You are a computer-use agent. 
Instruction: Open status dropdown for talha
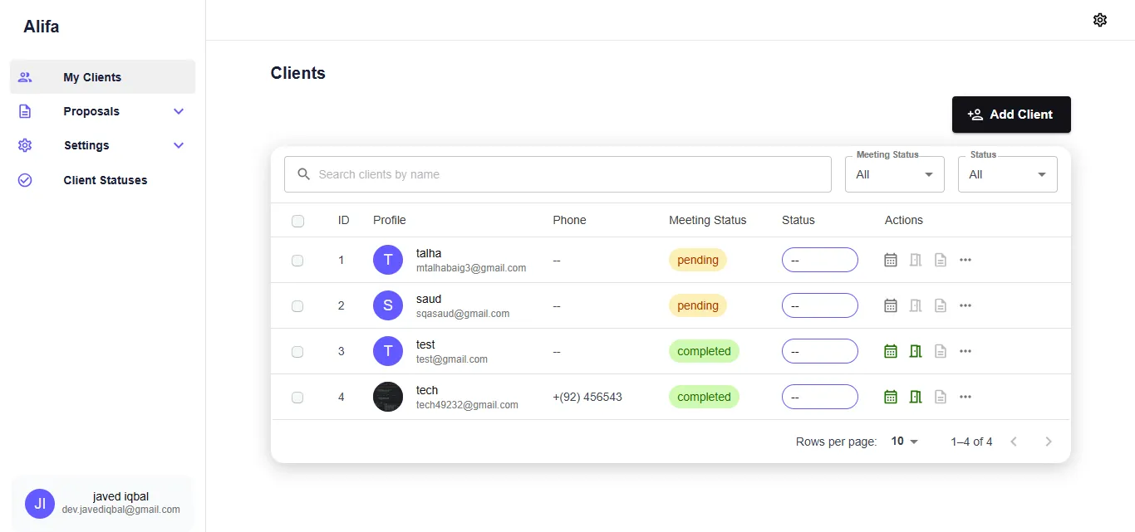coord(820,260)
